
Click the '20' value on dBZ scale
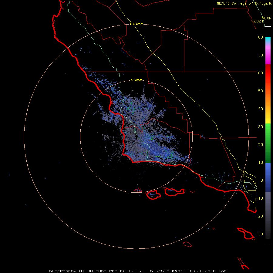(x=261, y=145)
